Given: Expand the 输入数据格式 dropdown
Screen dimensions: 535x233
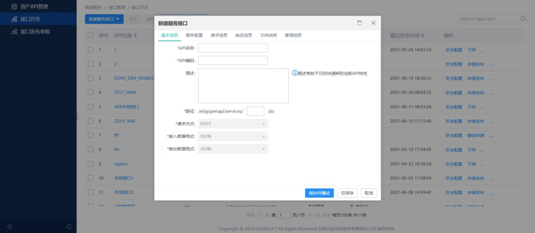Looking at the screenshot, I should click(233, 137).
